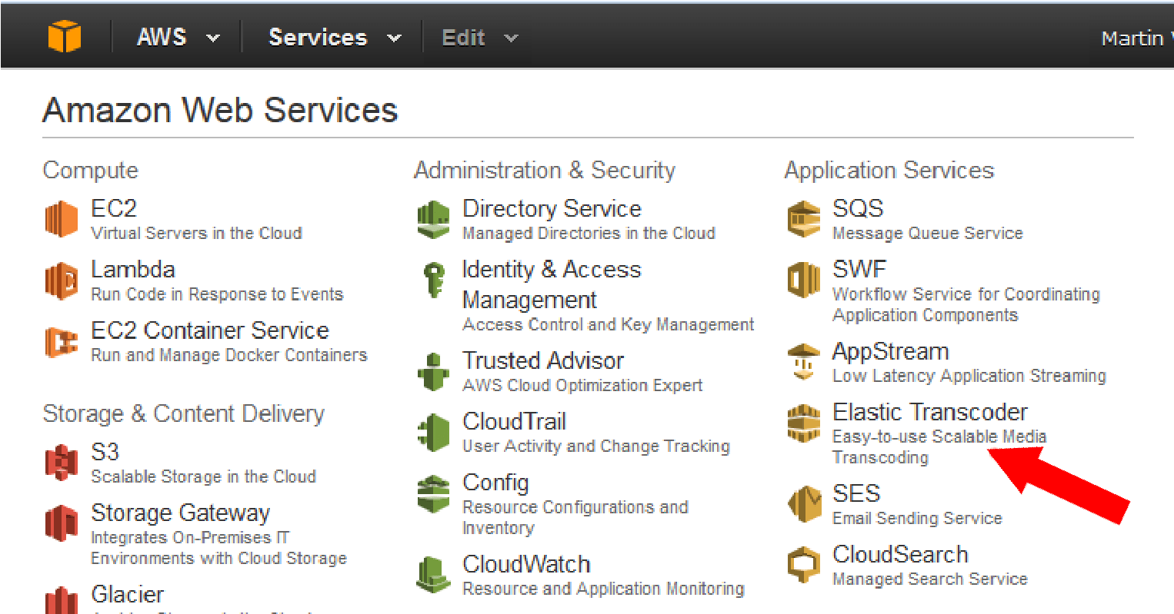The width and height of the screenshot is (1174, 614).
Task: Click the SQS link
Action: point(858,208)
